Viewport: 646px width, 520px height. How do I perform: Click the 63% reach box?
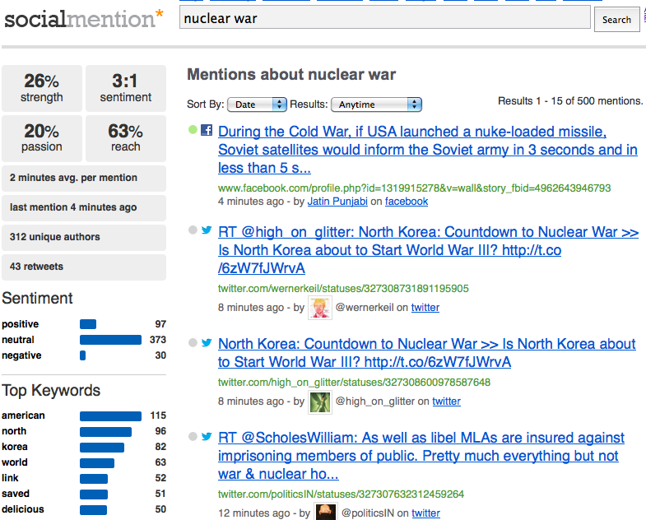[x=126, y=138]
